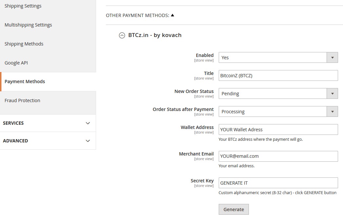Open Shipping Settings tab
The height and width of the screenshot is (219, 343).
click(48, 6)
